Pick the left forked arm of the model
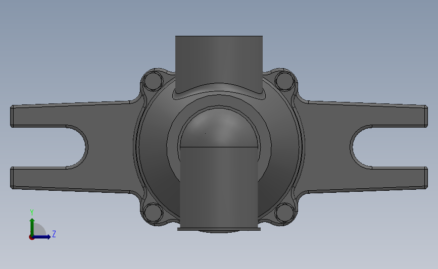 point(112,147)
